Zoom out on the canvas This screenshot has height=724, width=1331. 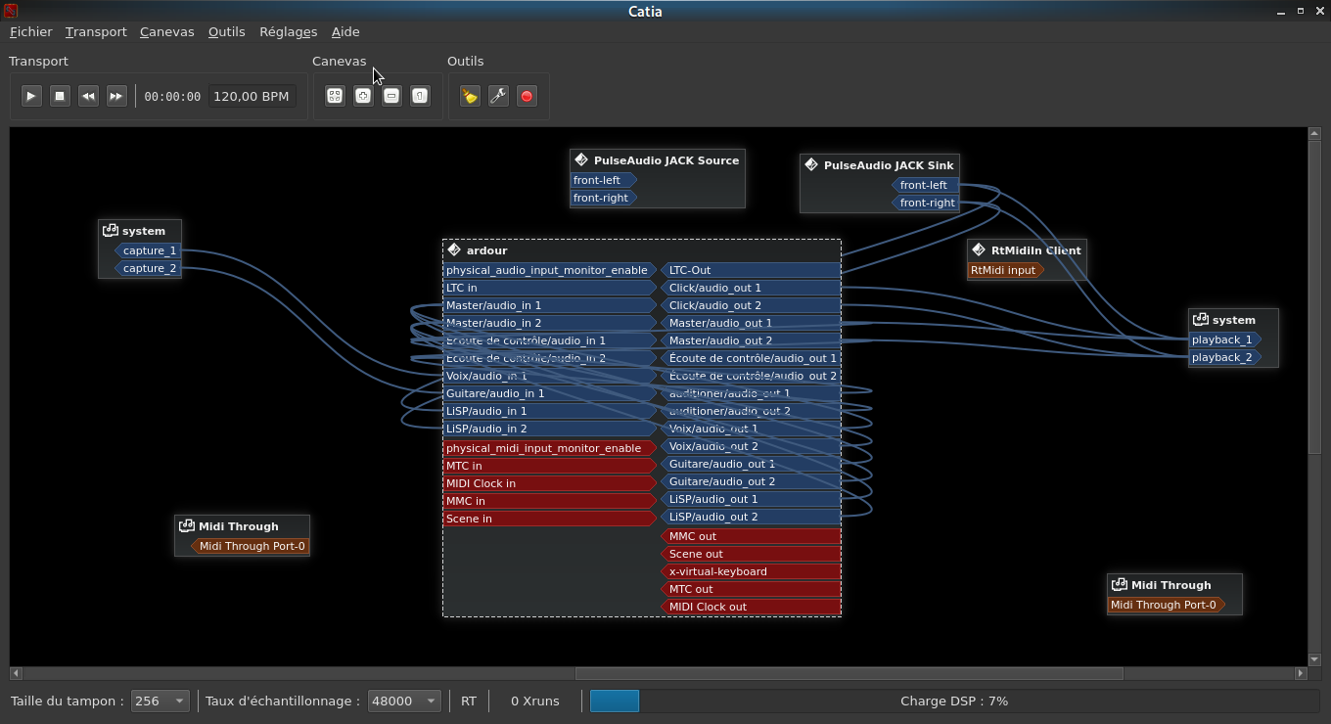(391, 96)
